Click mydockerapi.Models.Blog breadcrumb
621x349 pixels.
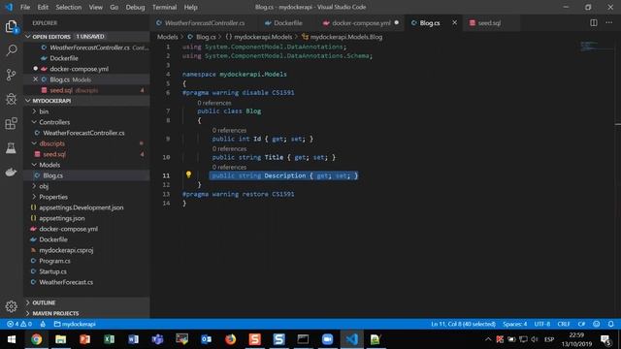pyautogui.click(x=343, y=37)
